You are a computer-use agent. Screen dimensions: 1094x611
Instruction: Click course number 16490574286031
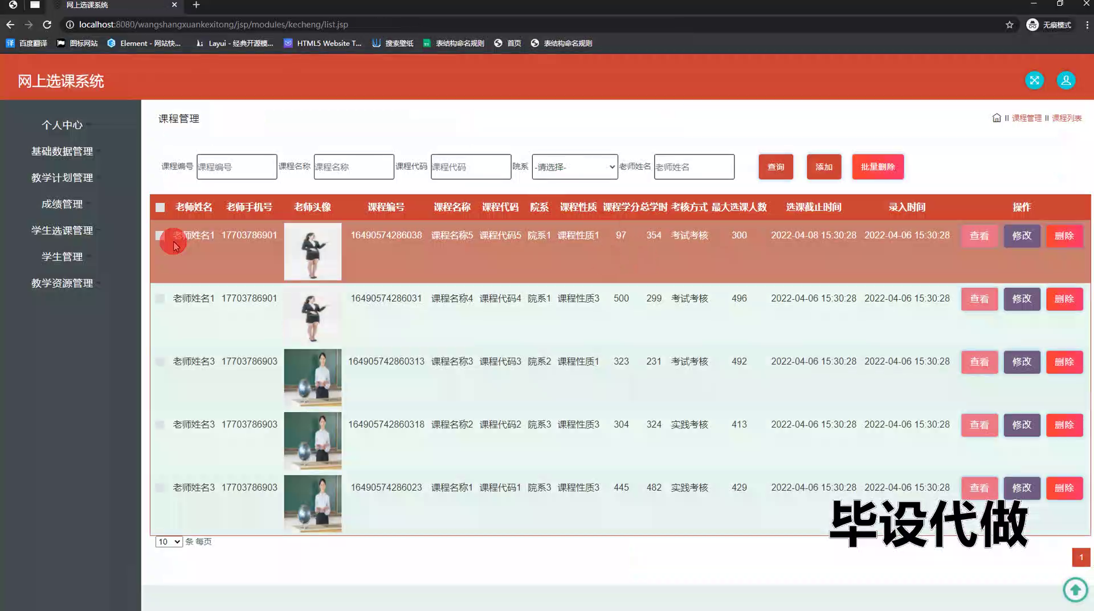[x=386, y=299]
